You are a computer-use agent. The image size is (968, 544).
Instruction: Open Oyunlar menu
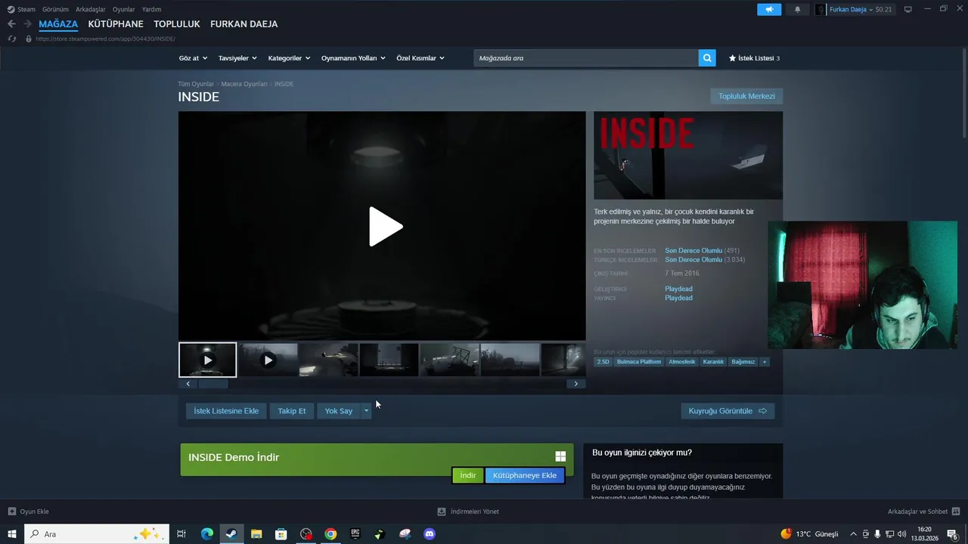(124, 9)
